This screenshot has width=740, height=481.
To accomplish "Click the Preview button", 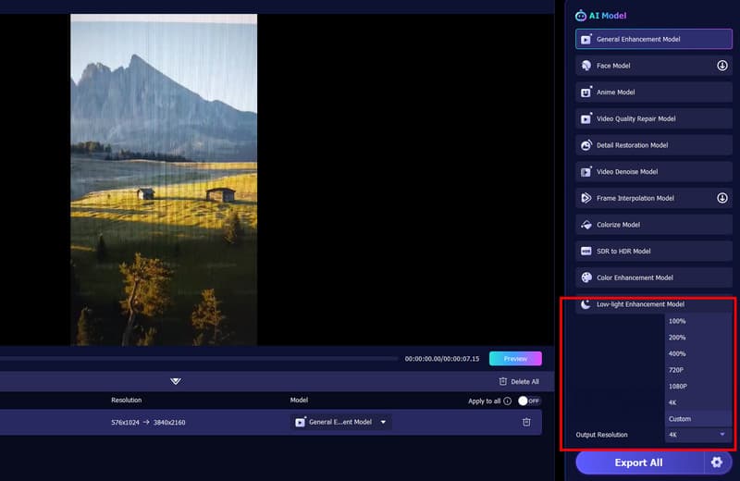I will click(515, 359).
